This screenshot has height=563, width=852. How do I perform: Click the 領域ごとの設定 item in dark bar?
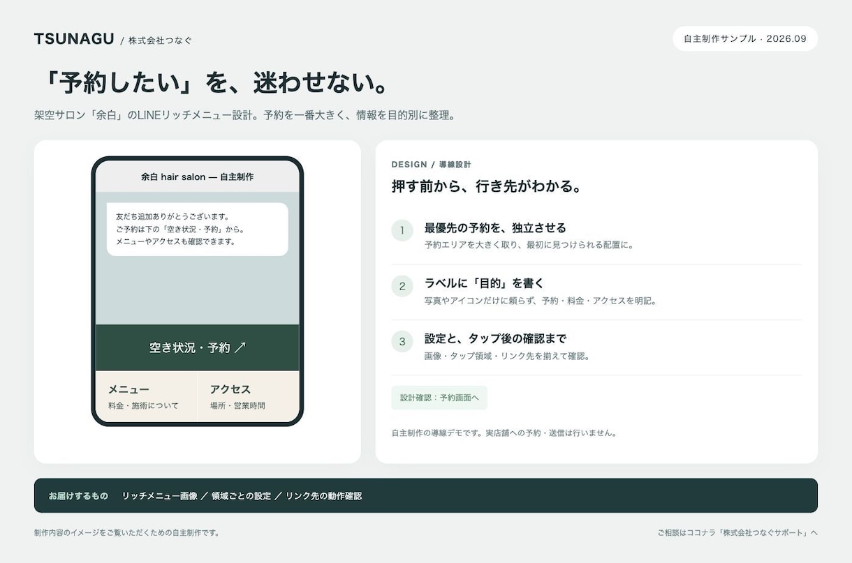tap(241, 496)
